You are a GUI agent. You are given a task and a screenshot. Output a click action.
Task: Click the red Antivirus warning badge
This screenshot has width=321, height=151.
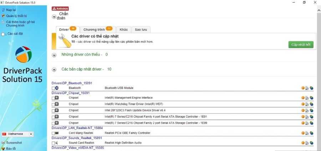coord(60,8)
